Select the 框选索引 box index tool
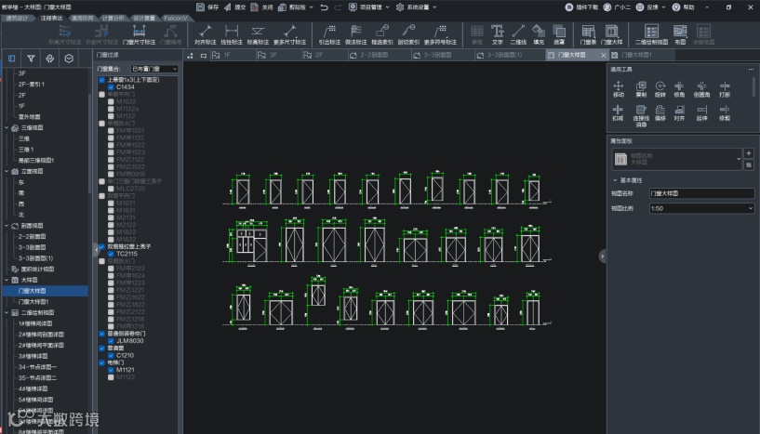The height and width of the screenshot is (434, 760). pos(382,35)
